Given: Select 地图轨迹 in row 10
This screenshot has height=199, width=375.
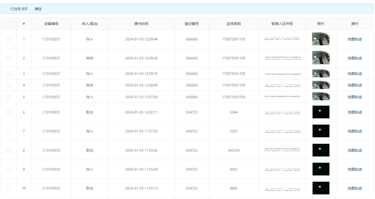Looking at the screenshot, I should (x=355, y=188).
